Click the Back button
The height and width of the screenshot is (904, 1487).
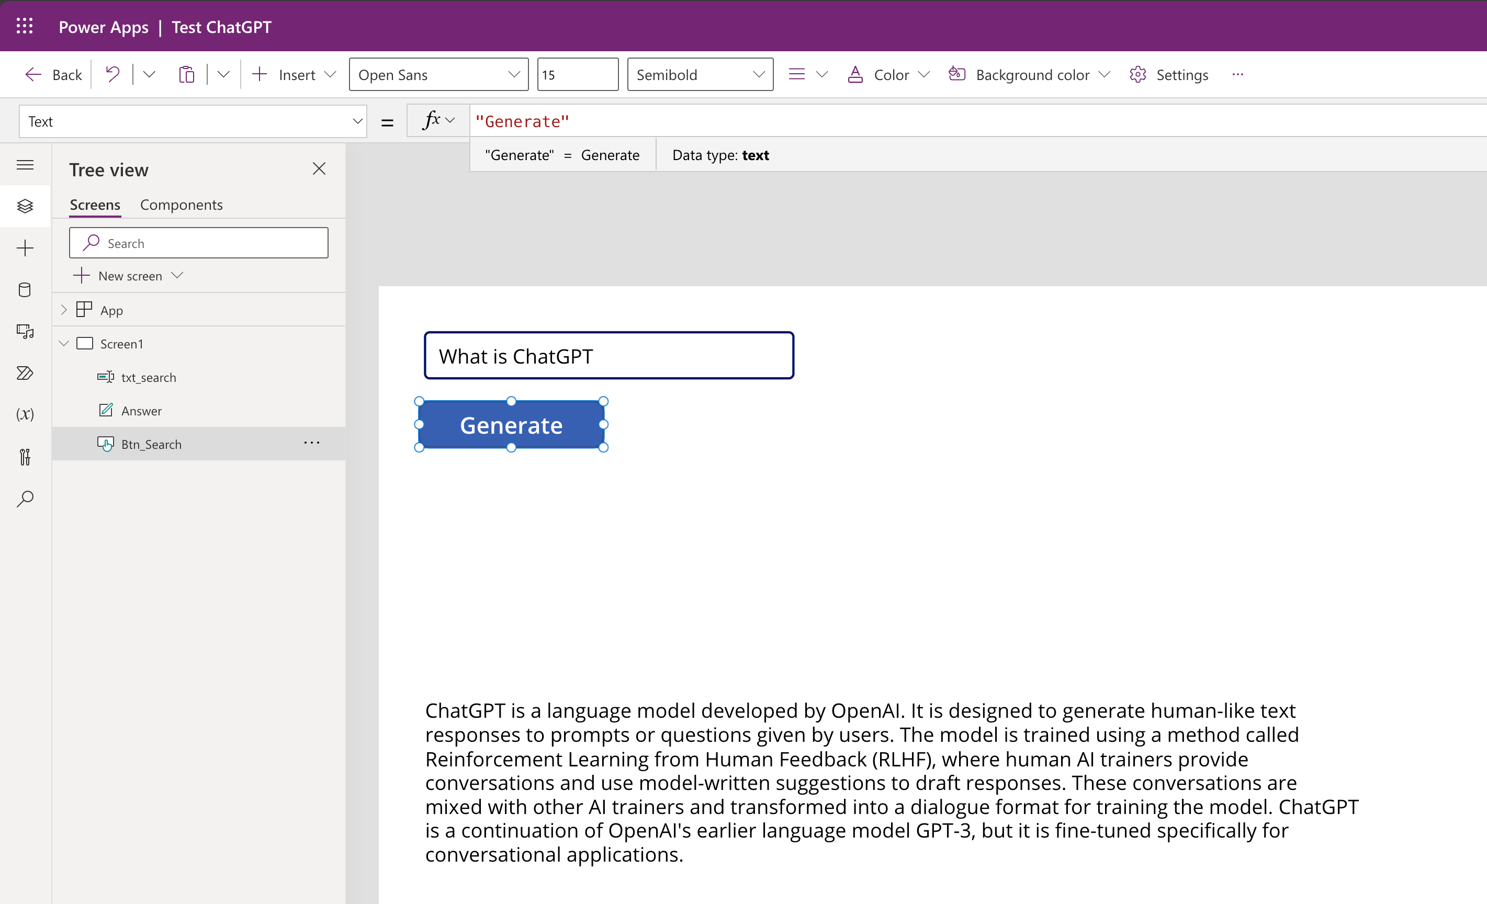(54, 74)
